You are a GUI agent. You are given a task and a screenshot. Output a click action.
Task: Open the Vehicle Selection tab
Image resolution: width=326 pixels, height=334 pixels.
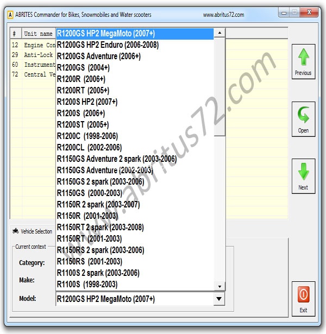(x=33, y=231)
